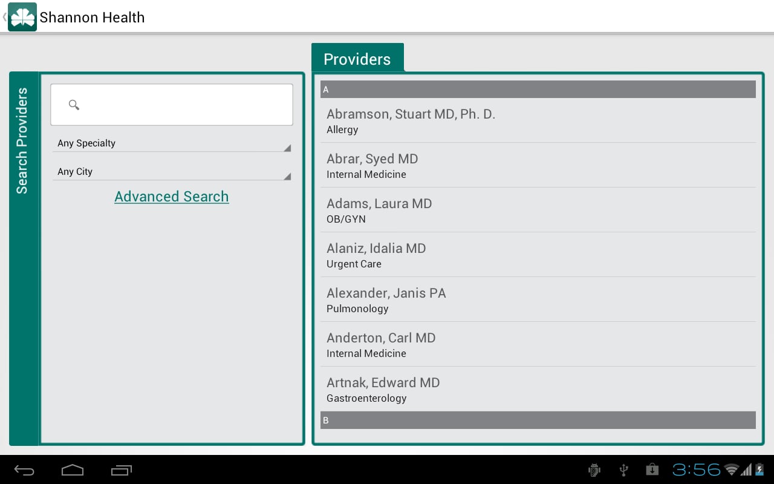
Task: Open provider Abramson, Stuart MD, Ph. D.
Action: pyautogui.click(x=538, y=120)
